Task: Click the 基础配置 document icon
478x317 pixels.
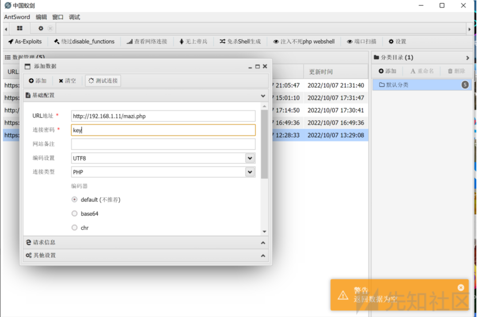Action: [28, 95]
